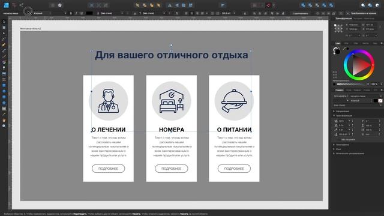The height and width of the screenshot is (216, 384).
Task: Select the Artistic Text tool
Action: (x=4, y=109)
